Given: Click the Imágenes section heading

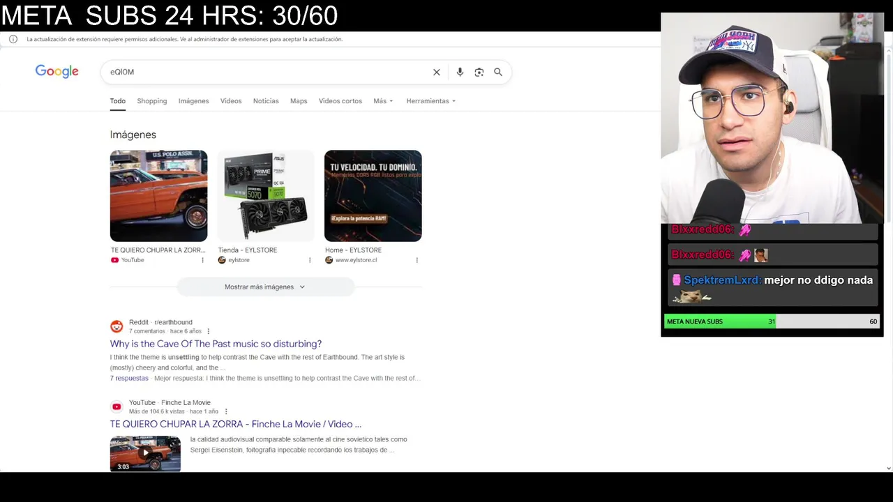Looking at the screenshot, I should coord(133,135).
